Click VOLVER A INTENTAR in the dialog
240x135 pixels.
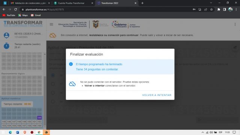(x=157, y=95)
